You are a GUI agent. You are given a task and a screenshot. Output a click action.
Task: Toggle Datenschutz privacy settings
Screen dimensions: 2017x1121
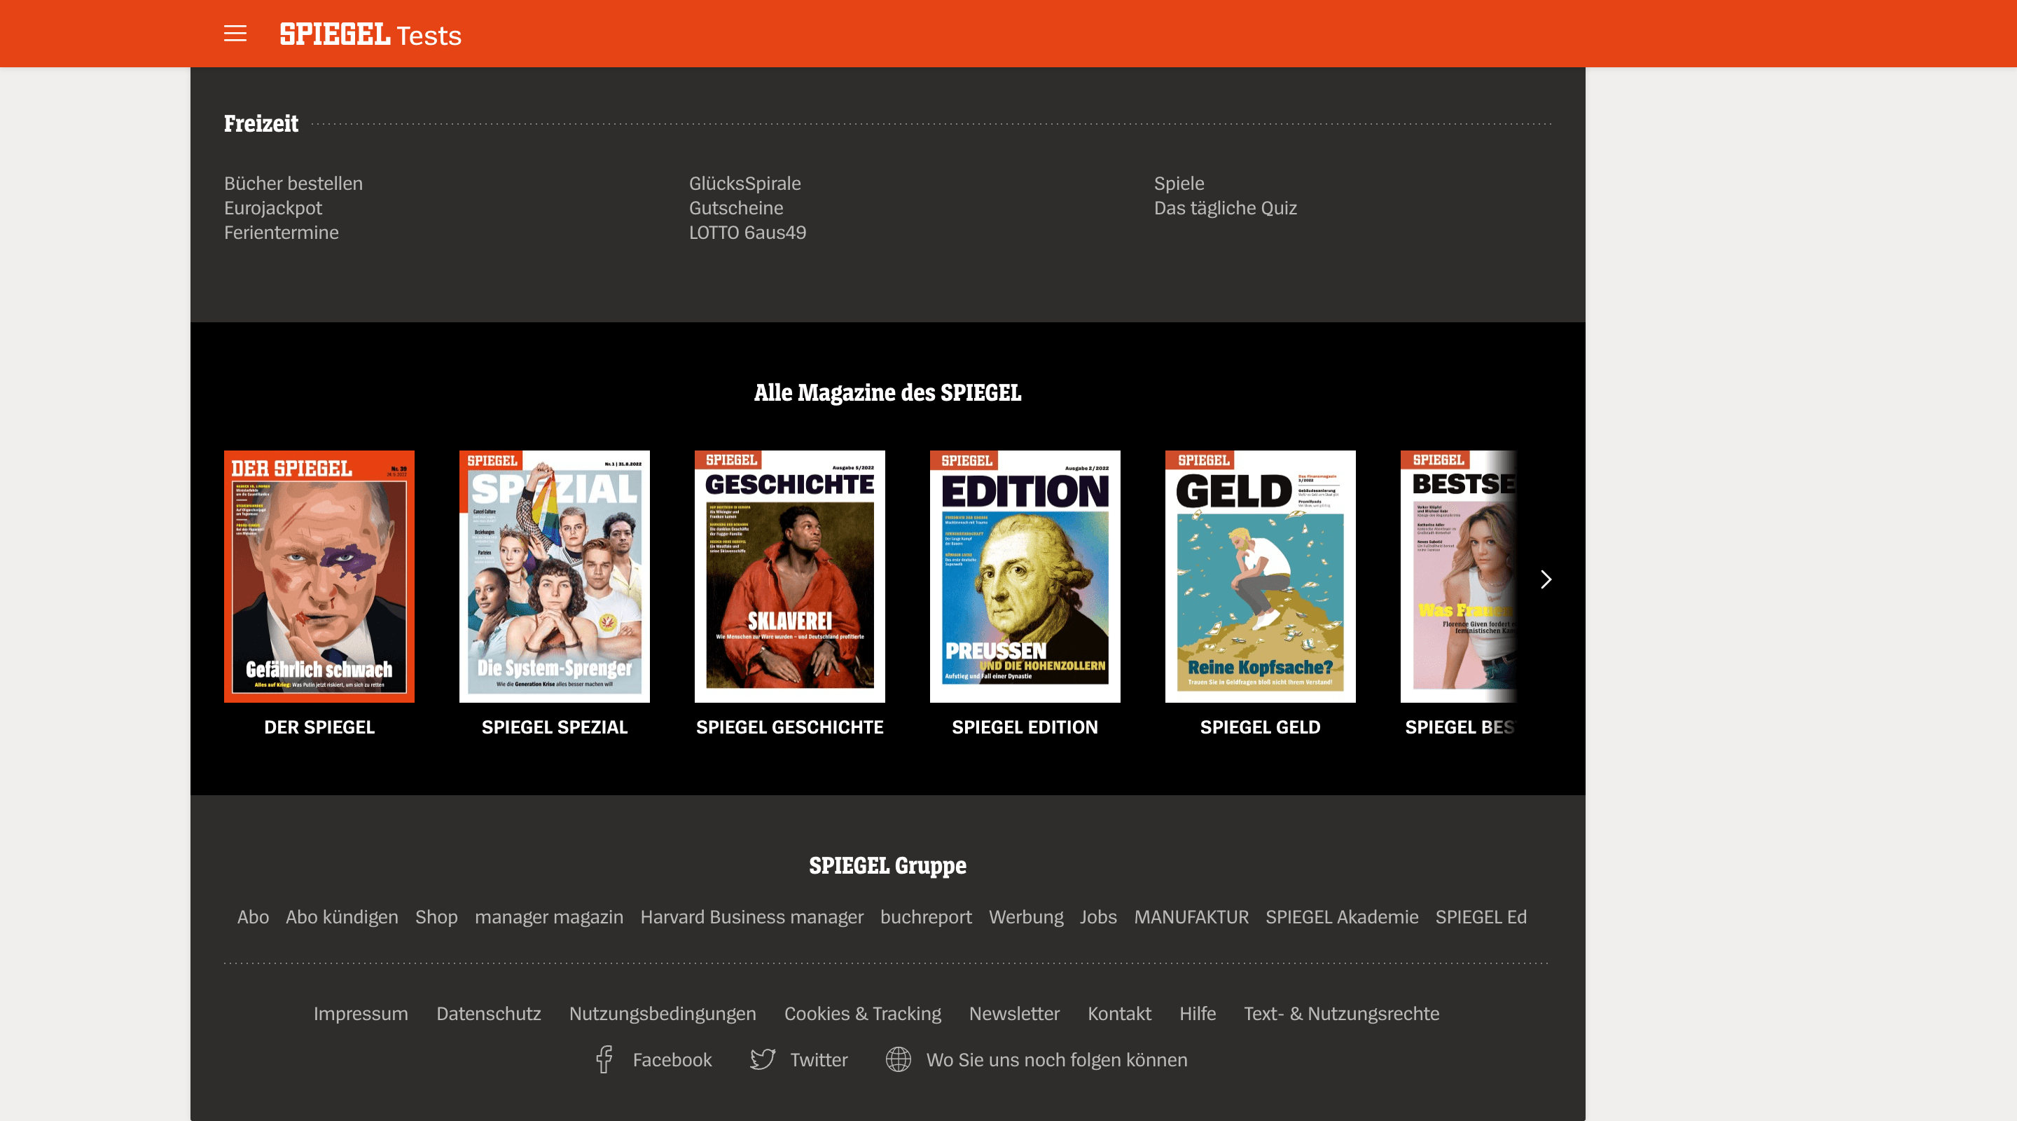coord(488,1013)
